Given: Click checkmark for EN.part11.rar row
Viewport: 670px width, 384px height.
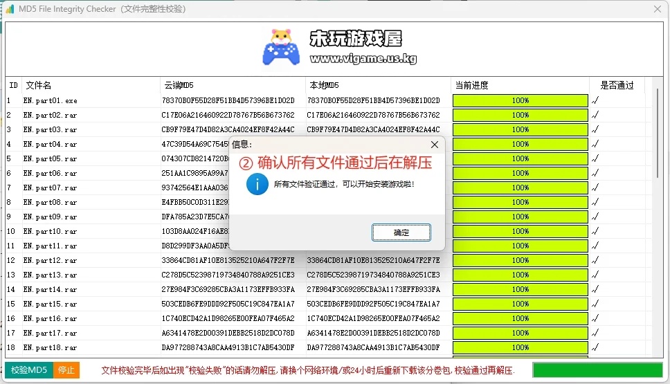Looking at the screenshot, I should pos(595,246).
